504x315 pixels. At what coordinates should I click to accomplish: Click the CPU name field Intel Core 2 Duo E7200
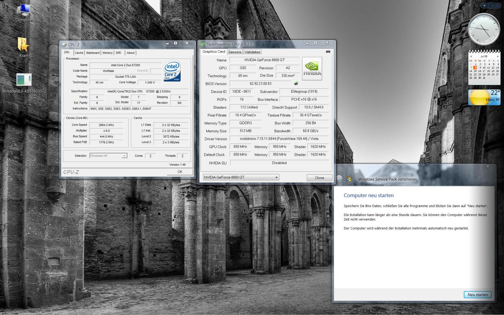(x=125, y=65)
